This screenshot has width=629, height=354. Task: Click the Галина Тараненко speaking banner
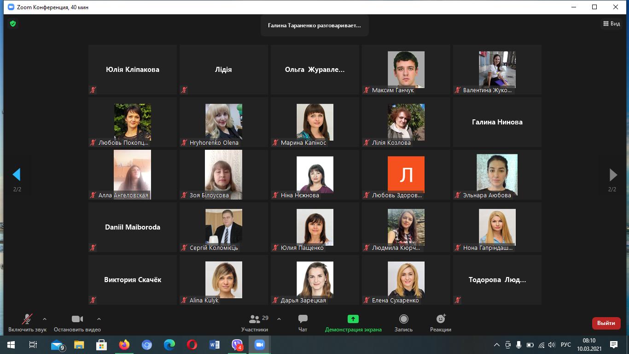coord(314,26)
